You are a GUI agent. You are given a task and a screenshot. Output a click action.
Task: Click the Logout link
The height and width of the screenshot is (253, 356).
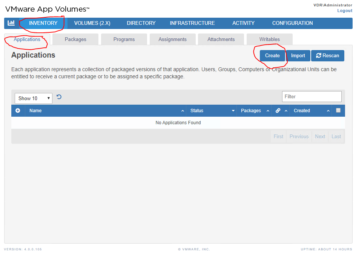point(345,11)
